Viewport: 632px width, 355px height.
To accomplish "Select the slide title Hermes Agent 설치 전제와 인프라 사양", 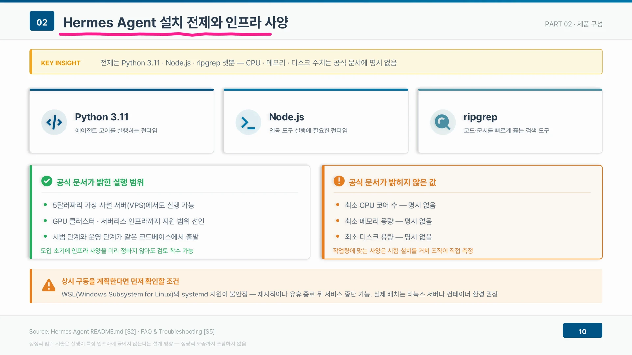I will 175,22.
